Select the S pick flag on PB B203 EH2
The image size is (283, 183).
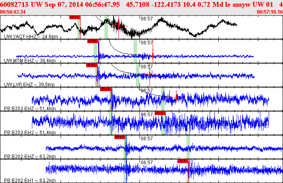pyautogui.click(x=160, y=113)
